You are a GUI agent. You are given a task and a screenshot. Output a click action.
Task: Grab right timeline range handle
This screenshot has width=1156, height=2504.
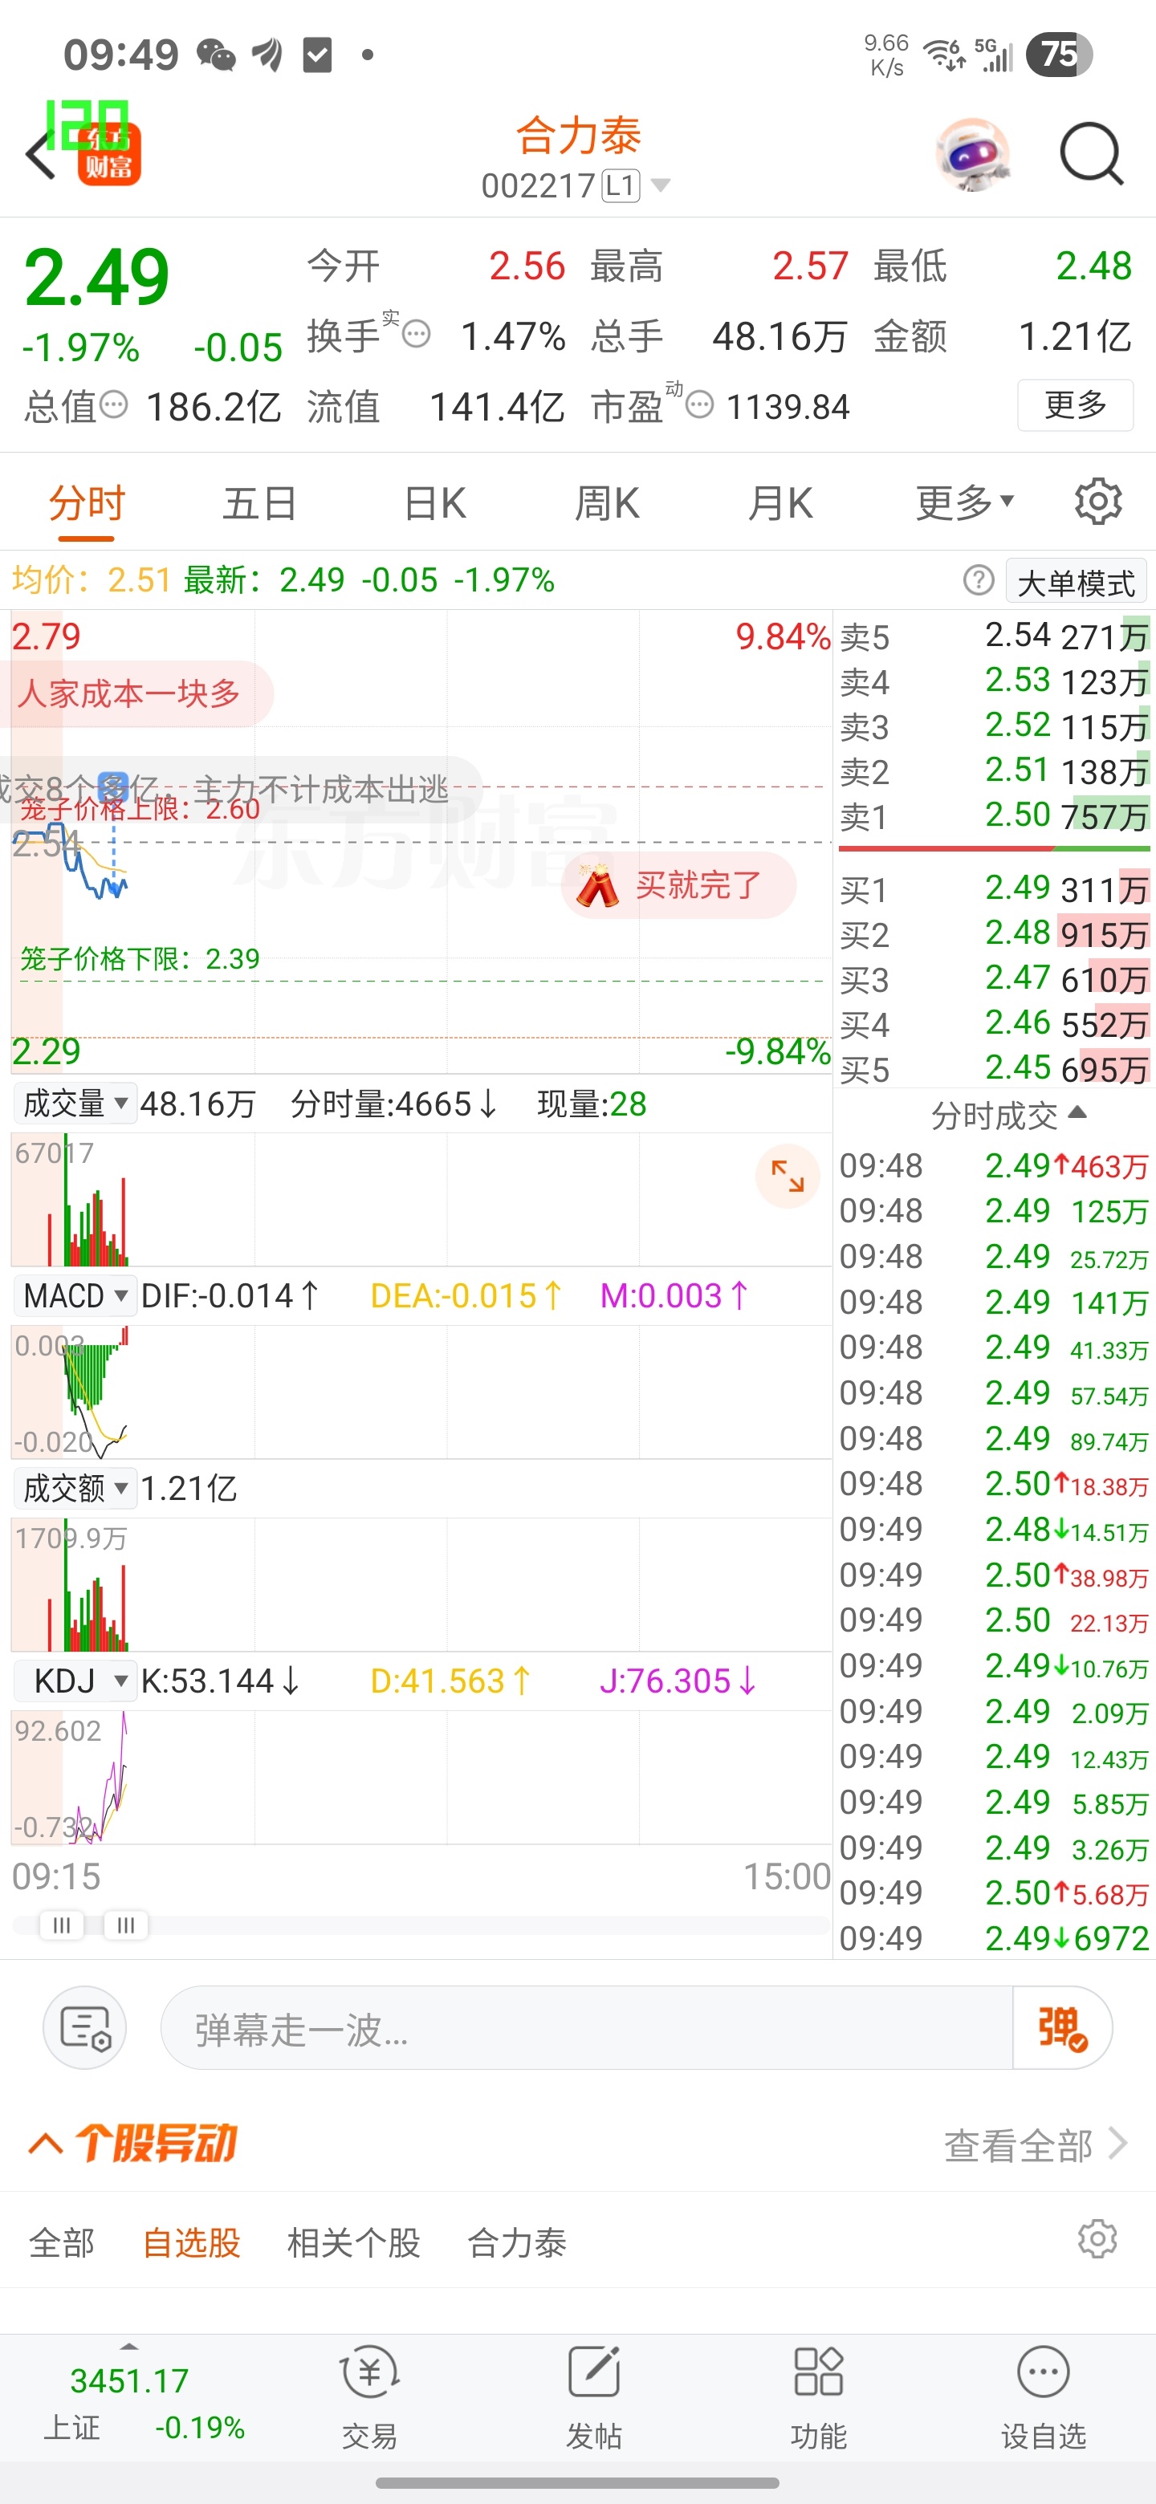point(125,1925)
